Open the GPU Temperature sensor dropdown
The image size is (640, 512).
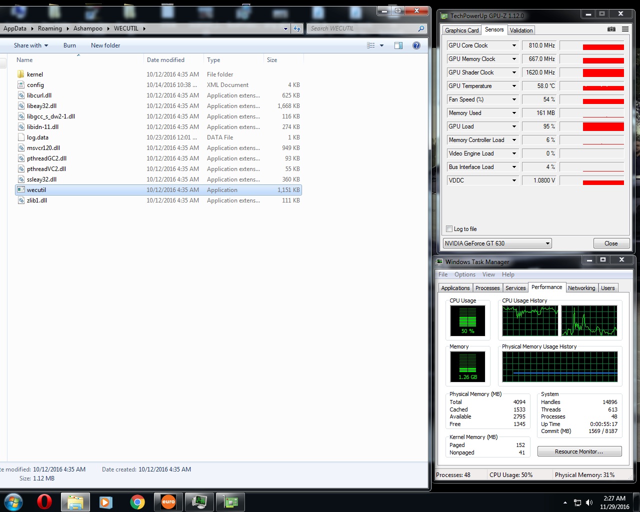click(x=514, y=86)
